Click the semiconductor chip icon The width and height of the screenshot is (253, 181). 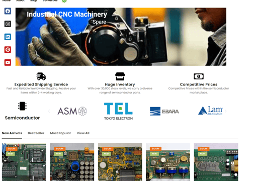[x=22, y=106]
